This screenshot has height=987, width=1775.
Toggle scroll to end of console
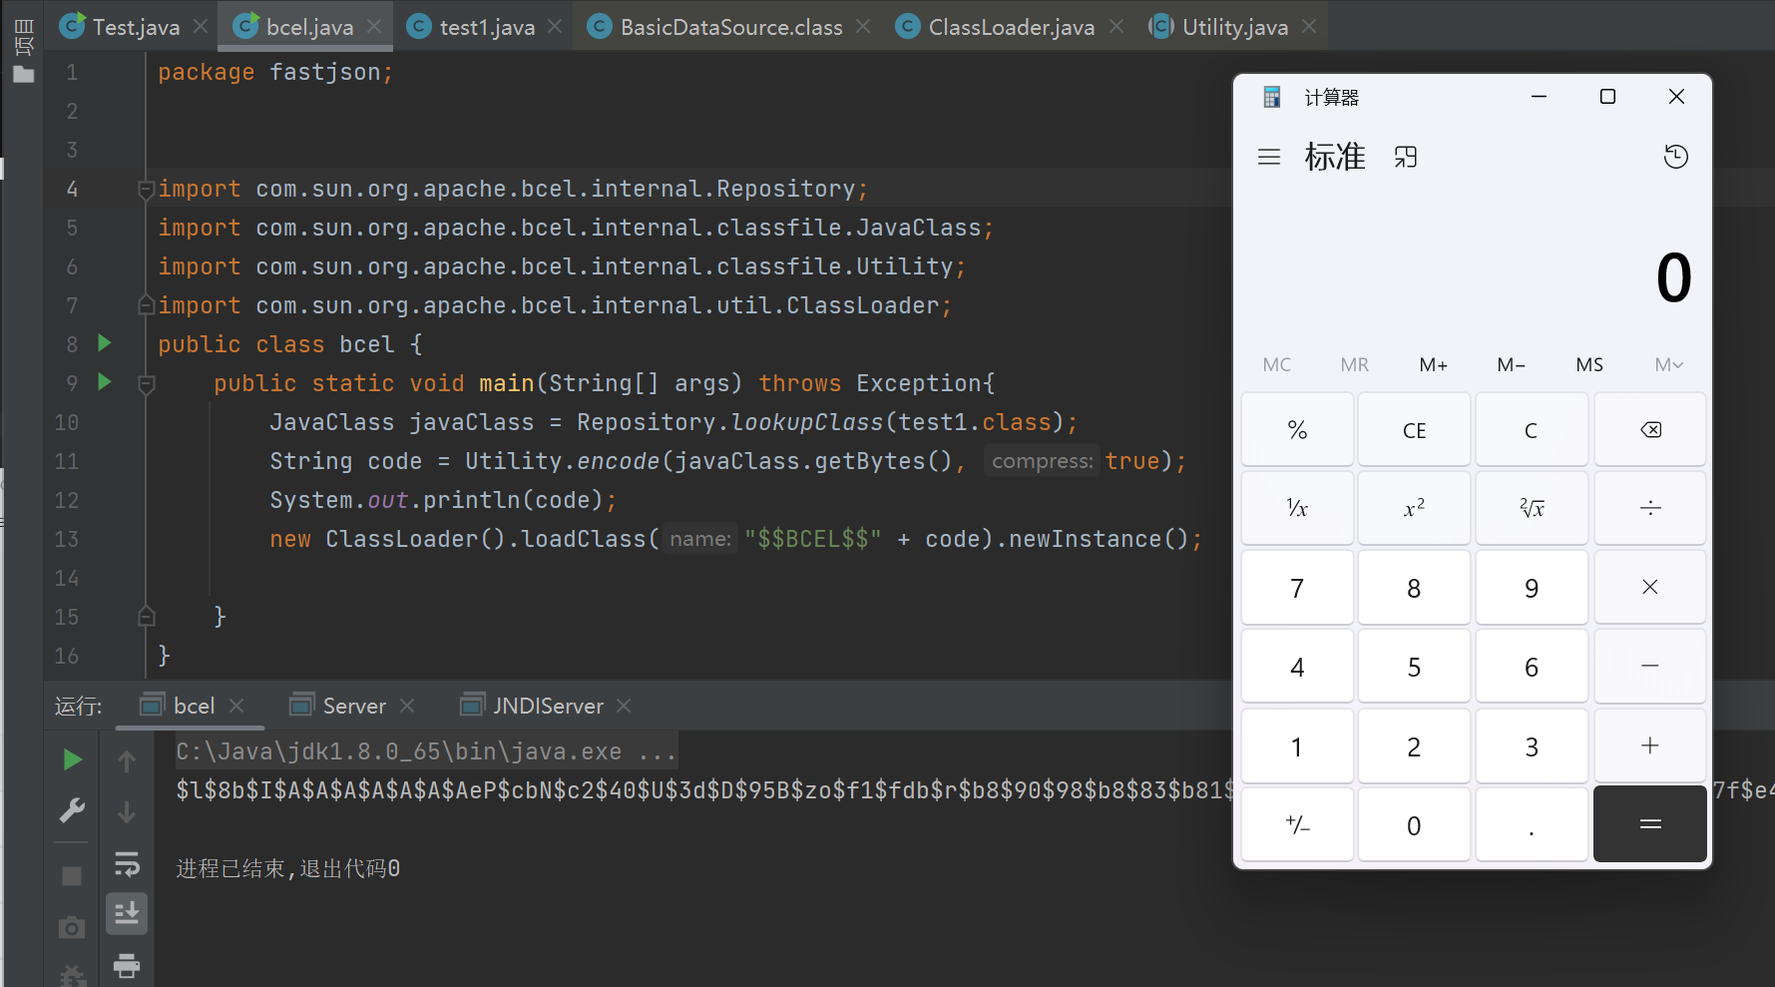coord(127,913)
